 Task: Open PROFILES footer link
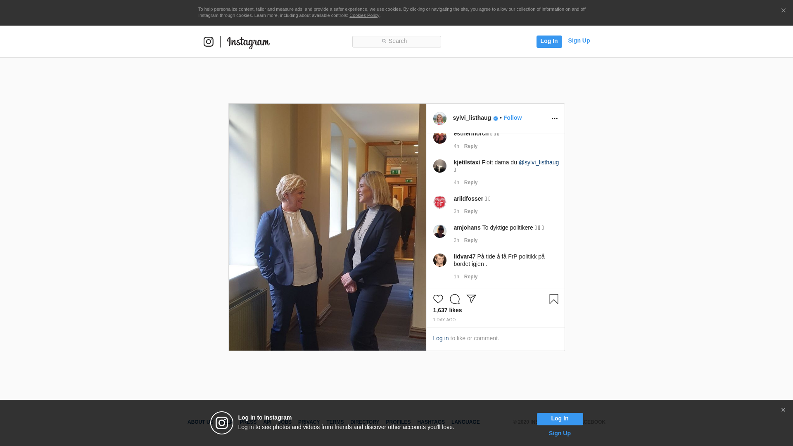pyautogui.click(x=398, y=422)
